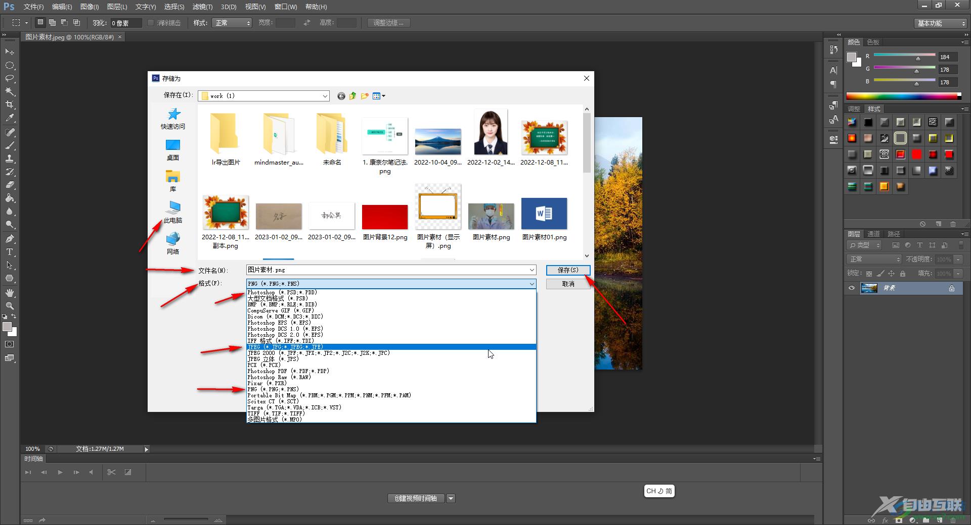Switch to the Paths tab
The image size is (971, 525).
point(894,234)
